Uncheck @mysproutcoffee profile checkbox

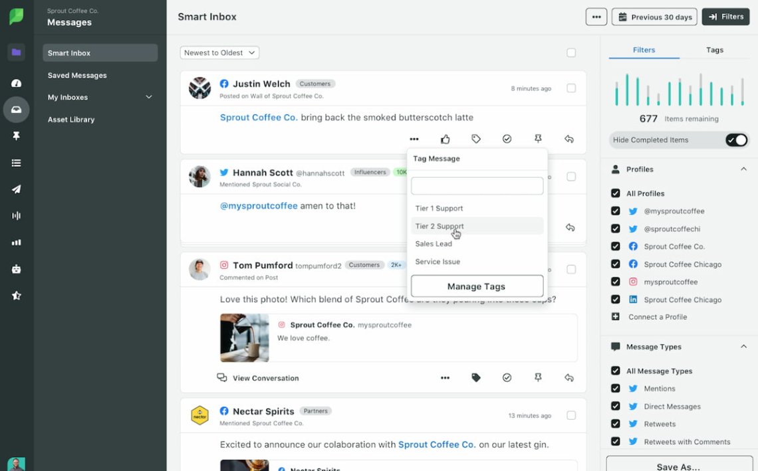click(616, 211)
